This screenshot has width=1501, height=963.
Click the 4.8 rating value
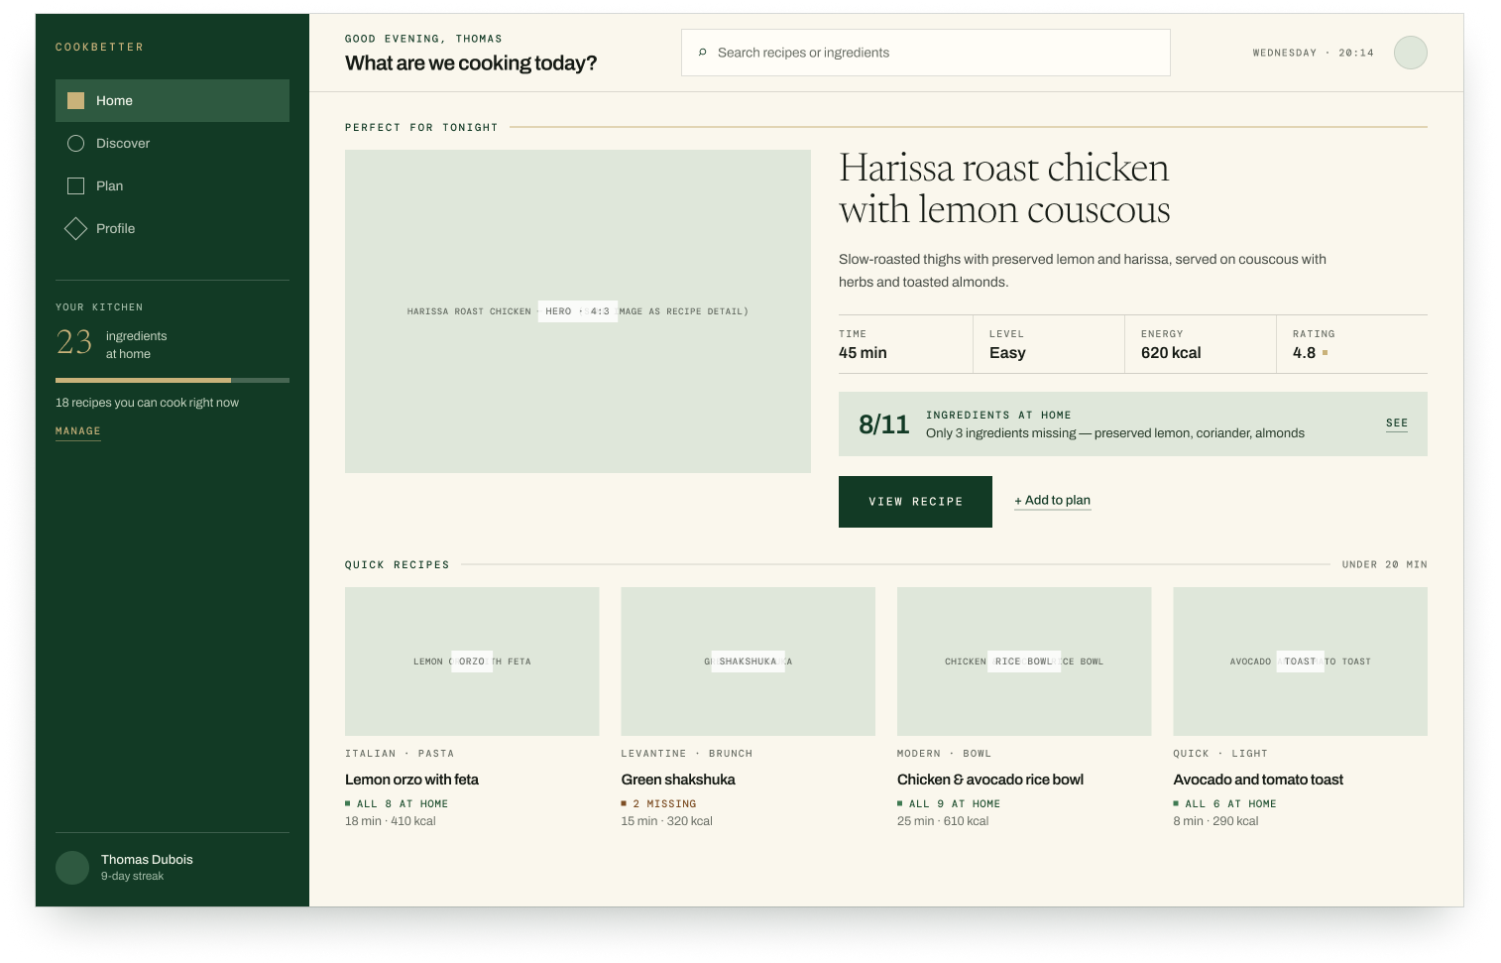pos(1304,353)
